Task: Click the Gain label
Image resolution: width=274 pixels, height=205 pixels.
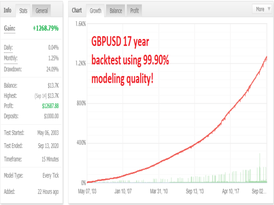Action: coord(9,28)
